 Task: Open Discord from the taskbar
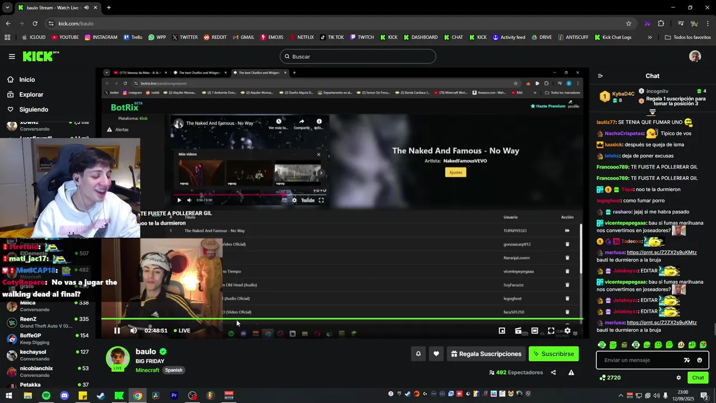pyautogui.click(x=64, y=396)
